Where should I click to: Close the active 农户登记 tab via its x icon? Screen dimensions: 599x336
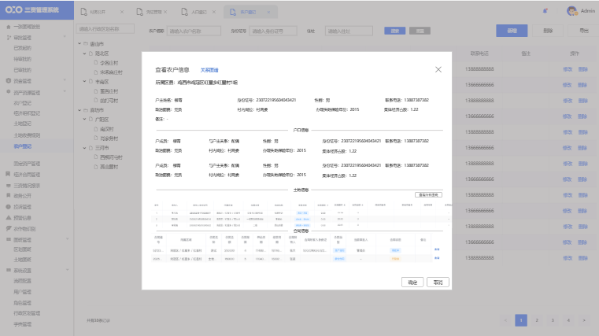click(x=269, y=13)
